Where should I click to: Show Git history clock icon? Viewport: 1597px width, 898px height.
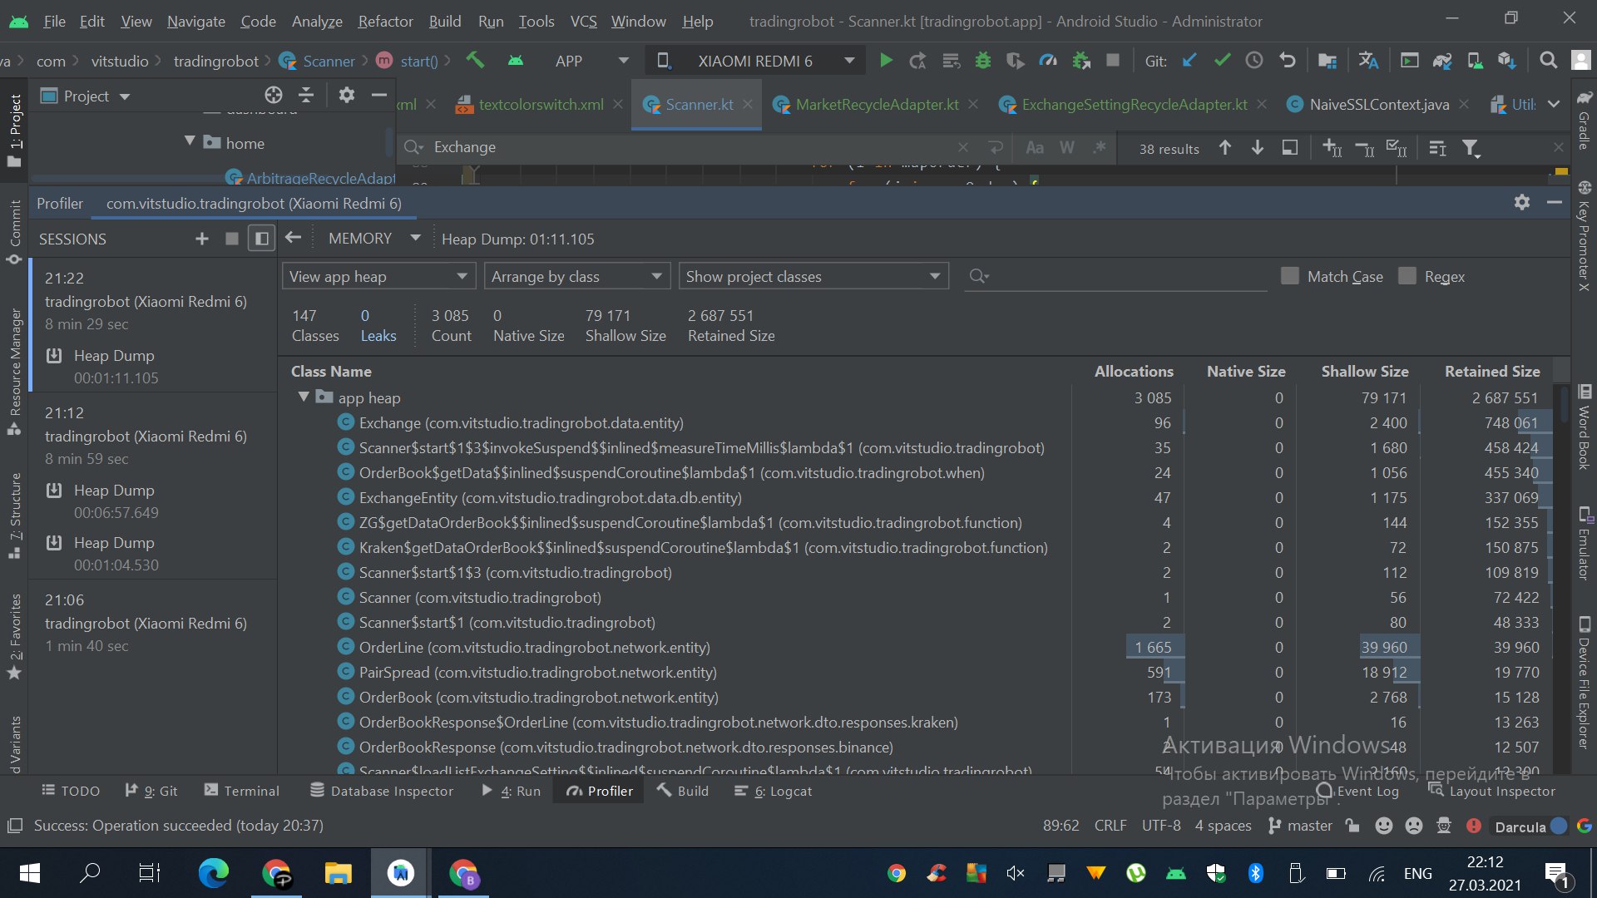click(1254, 61)
